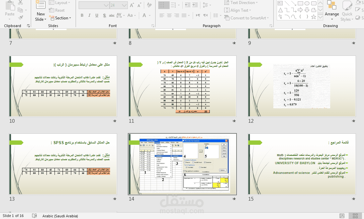Click the Reset slide button
Image resolution: width=364 pixels, height=219 pixels.
57,10
